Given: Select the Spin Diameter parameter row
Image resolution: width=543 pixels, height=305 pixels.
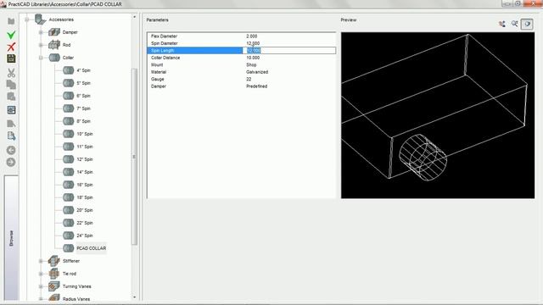Looking at the screenshot, I should 241,43.
